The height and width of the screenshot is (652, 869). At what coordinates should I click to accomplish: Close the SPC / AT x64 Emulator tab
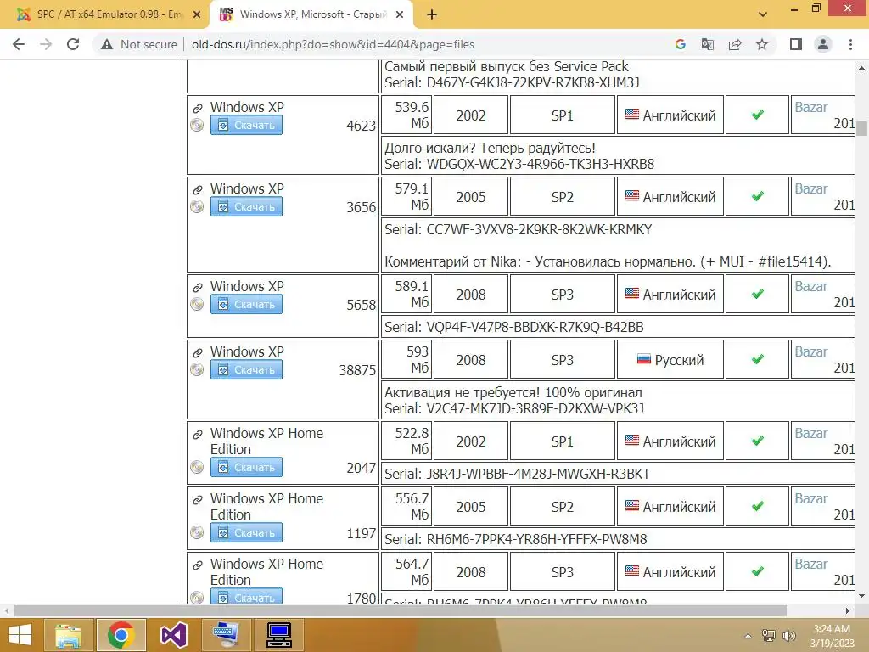pos(197,15)
